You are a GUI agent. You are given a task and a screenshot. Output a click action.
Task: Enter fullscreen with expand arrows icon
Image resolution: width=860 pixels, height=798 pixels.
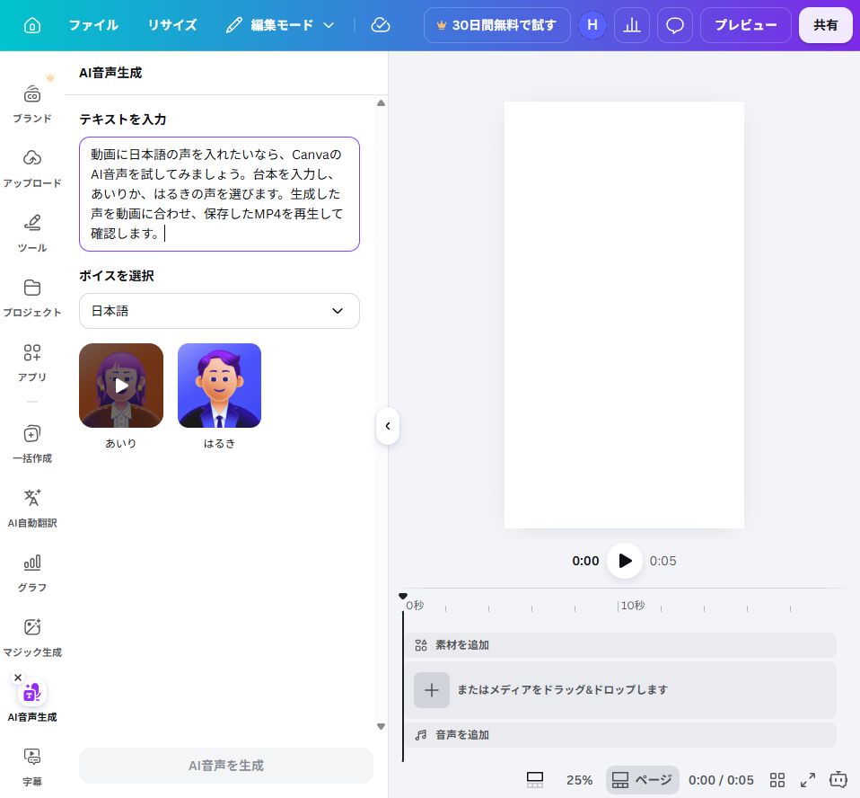tap(808, 780)
